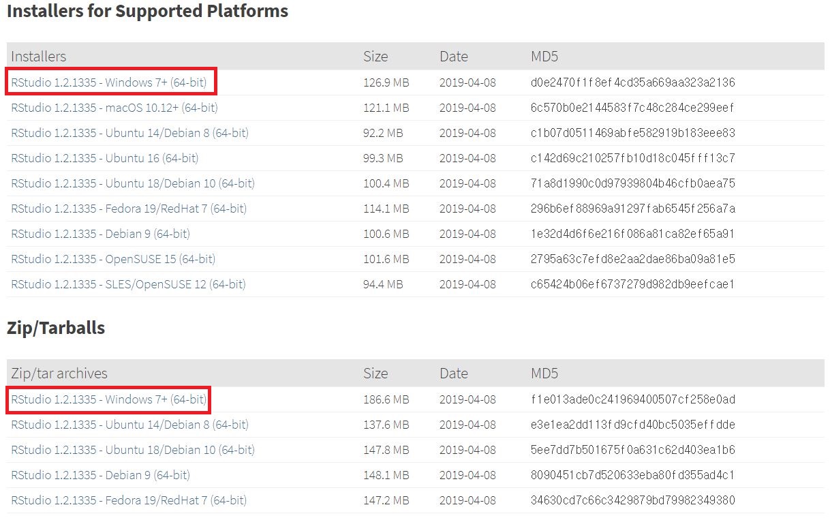Select the 100.4 MB size value

tap(386, 183)
